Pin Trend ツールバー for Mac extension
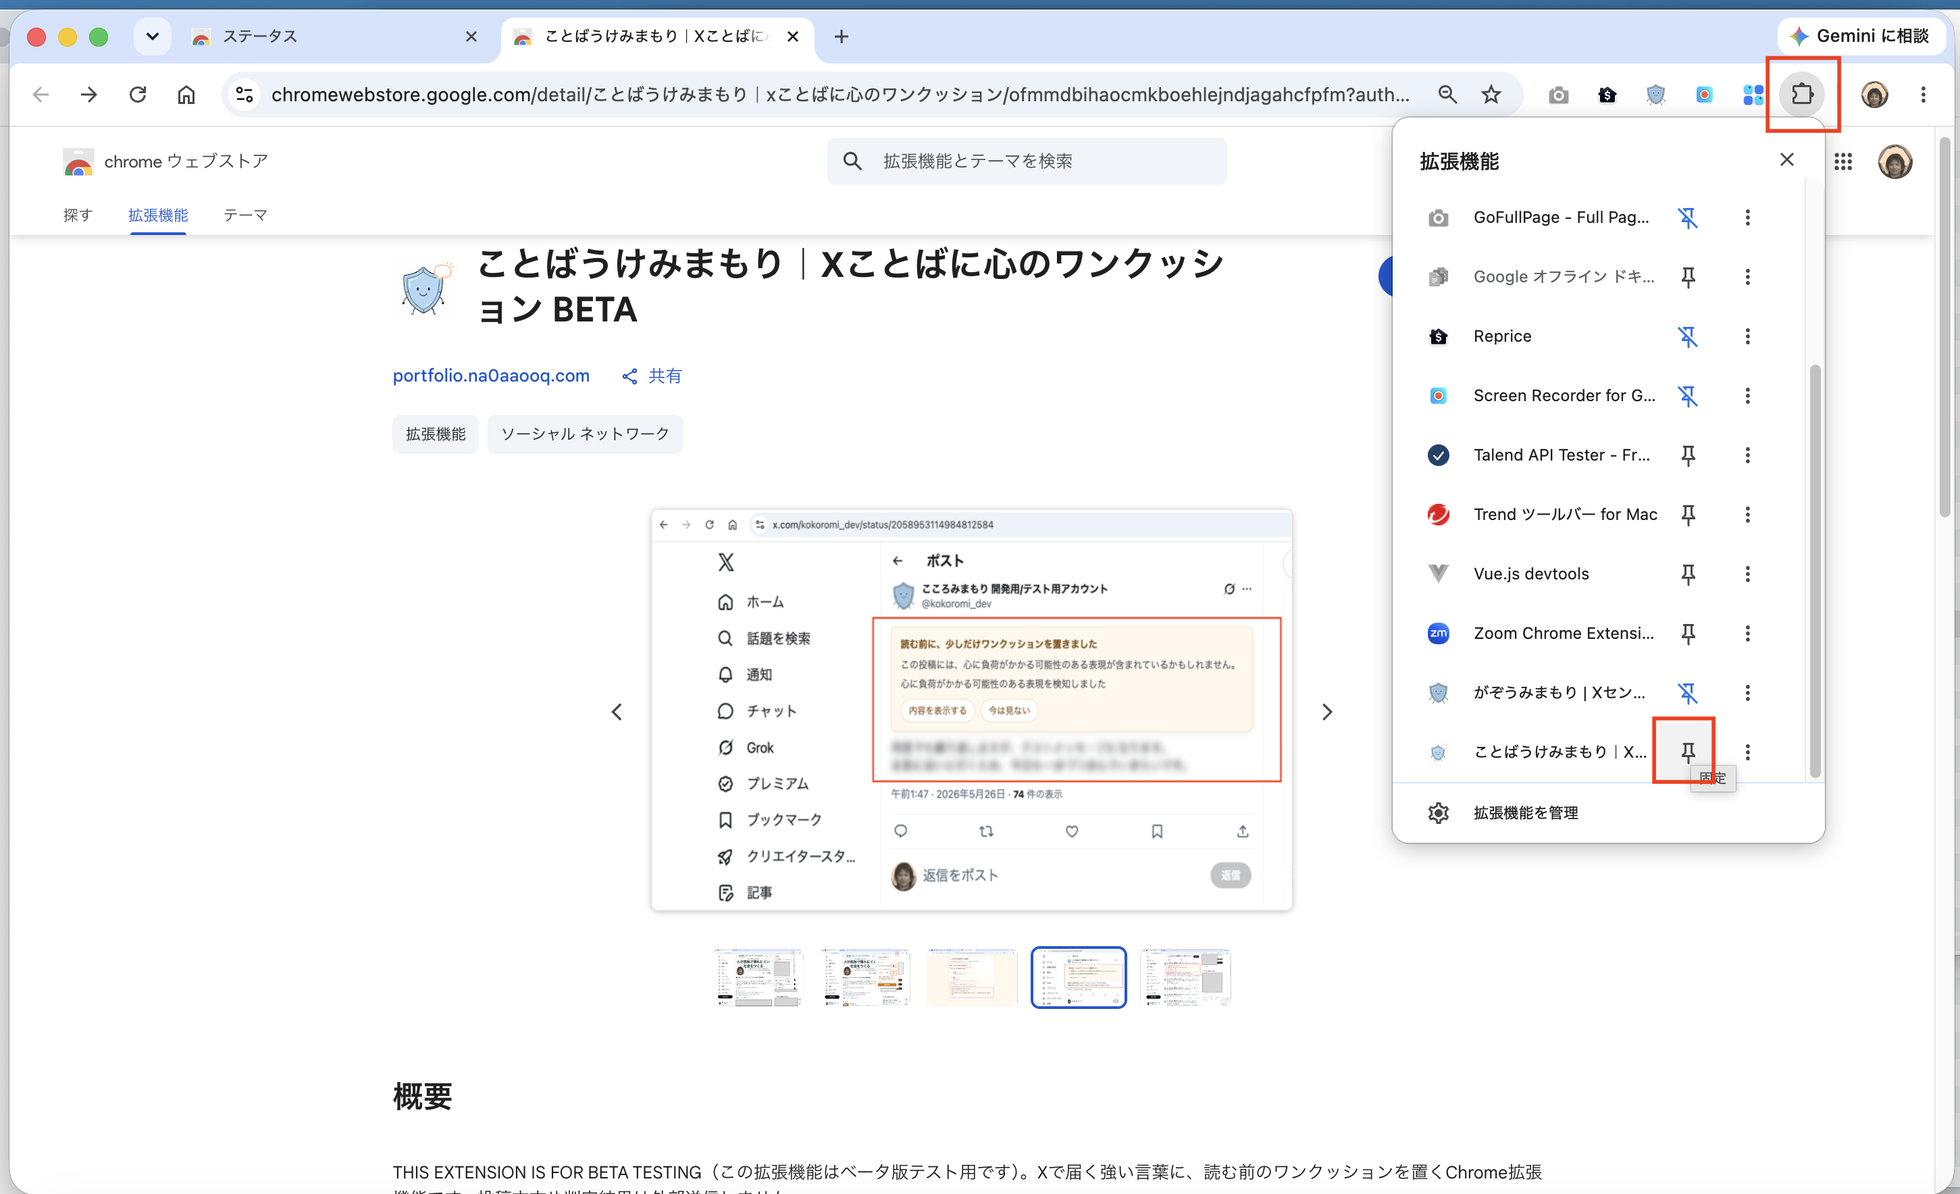 (x=1687, y=515)
